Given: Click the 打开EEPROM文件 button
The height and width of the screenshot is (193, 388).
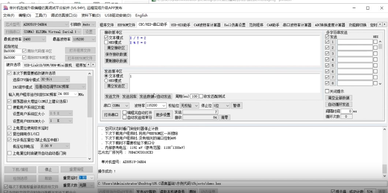Looking at the screenshot, I should click(x=80, y=58).
